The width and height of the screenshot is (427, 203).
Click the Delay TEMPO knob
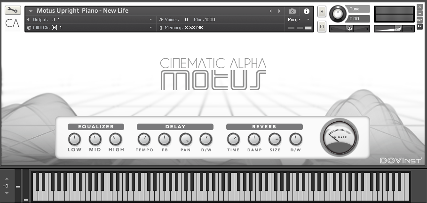pyautogui.click(x=144, y=139)
